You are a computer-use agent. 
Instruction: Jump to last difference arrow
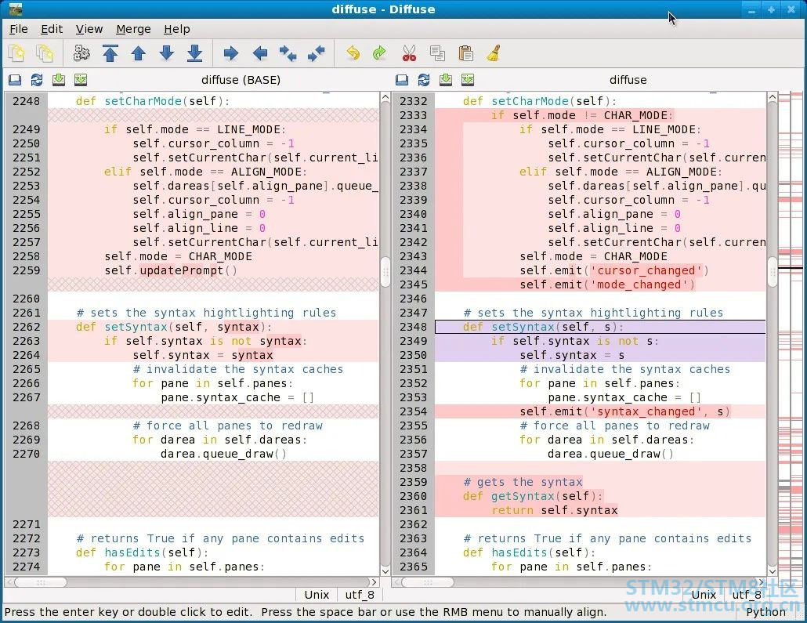[194, 53]
